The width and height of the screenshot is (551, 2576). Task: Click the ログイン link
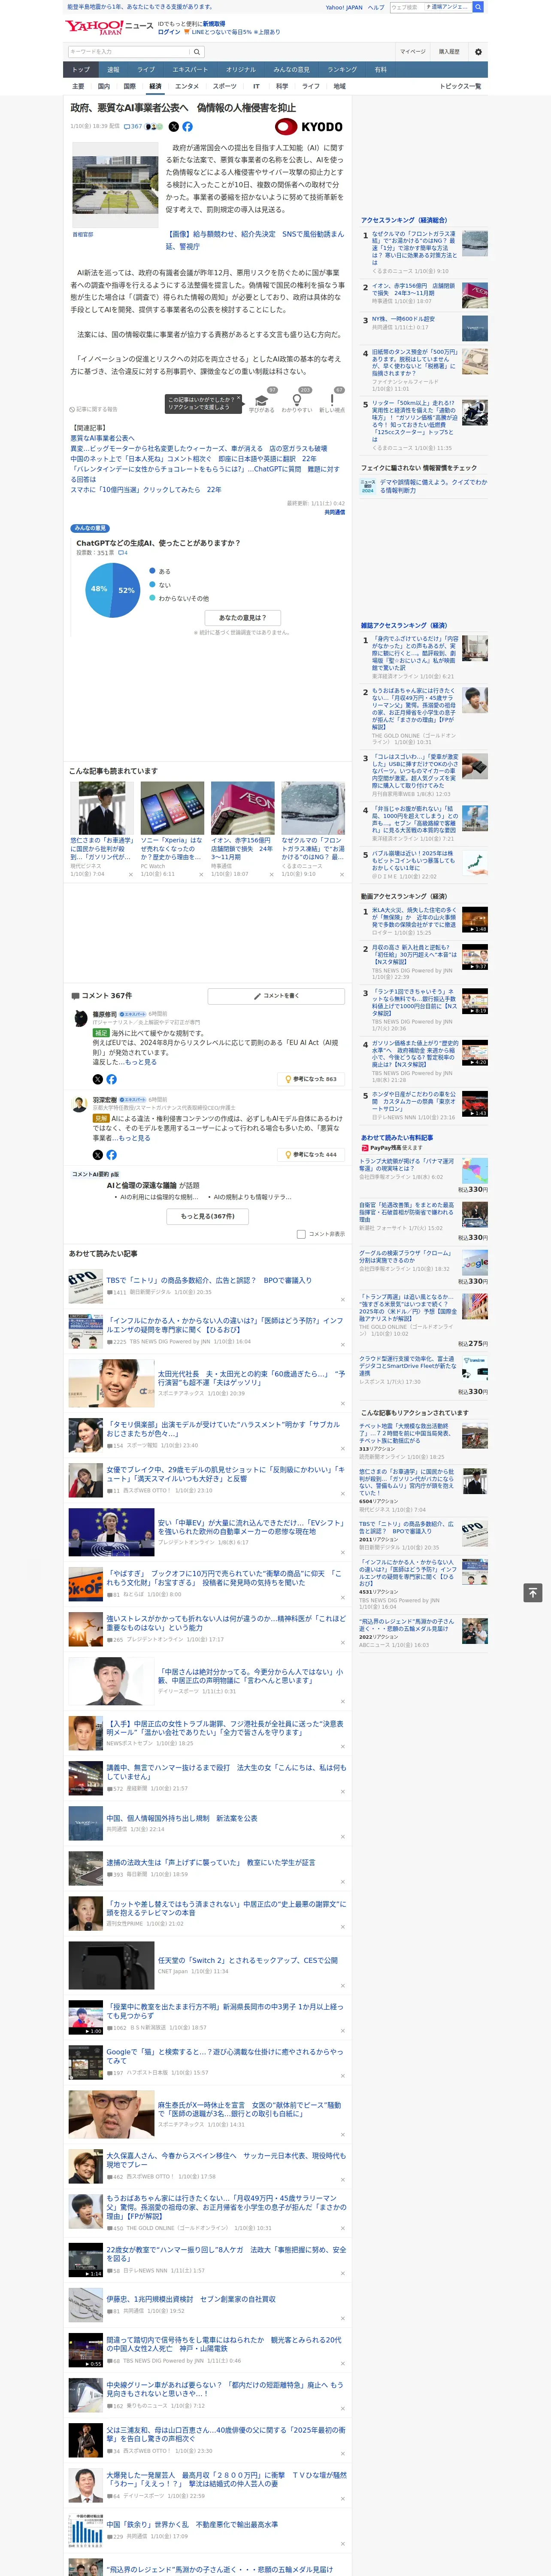(x=169, y=32)
